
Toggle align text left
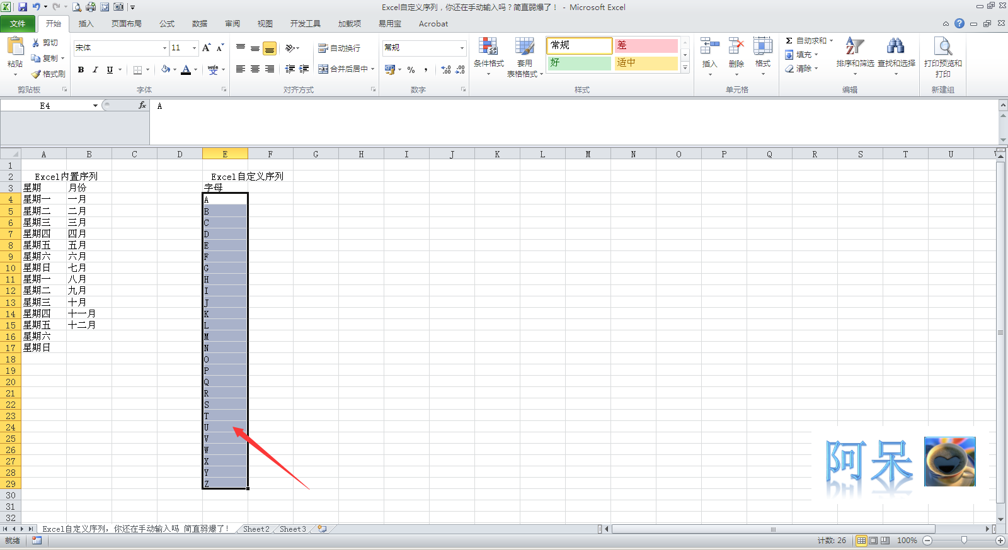tap(241, 69)
